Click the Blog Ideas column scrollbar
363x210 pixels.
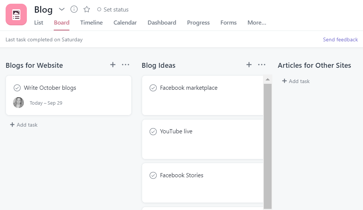tap(267, 145)
